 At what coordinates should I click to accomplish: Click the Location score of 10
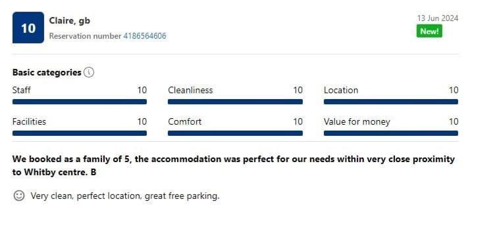[454, 91]
